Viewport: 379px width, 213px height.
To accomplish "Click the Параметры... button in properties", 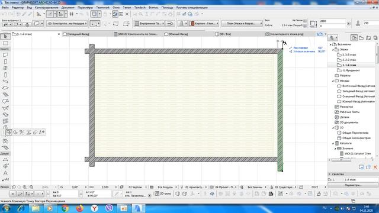I will pos(353,185).
